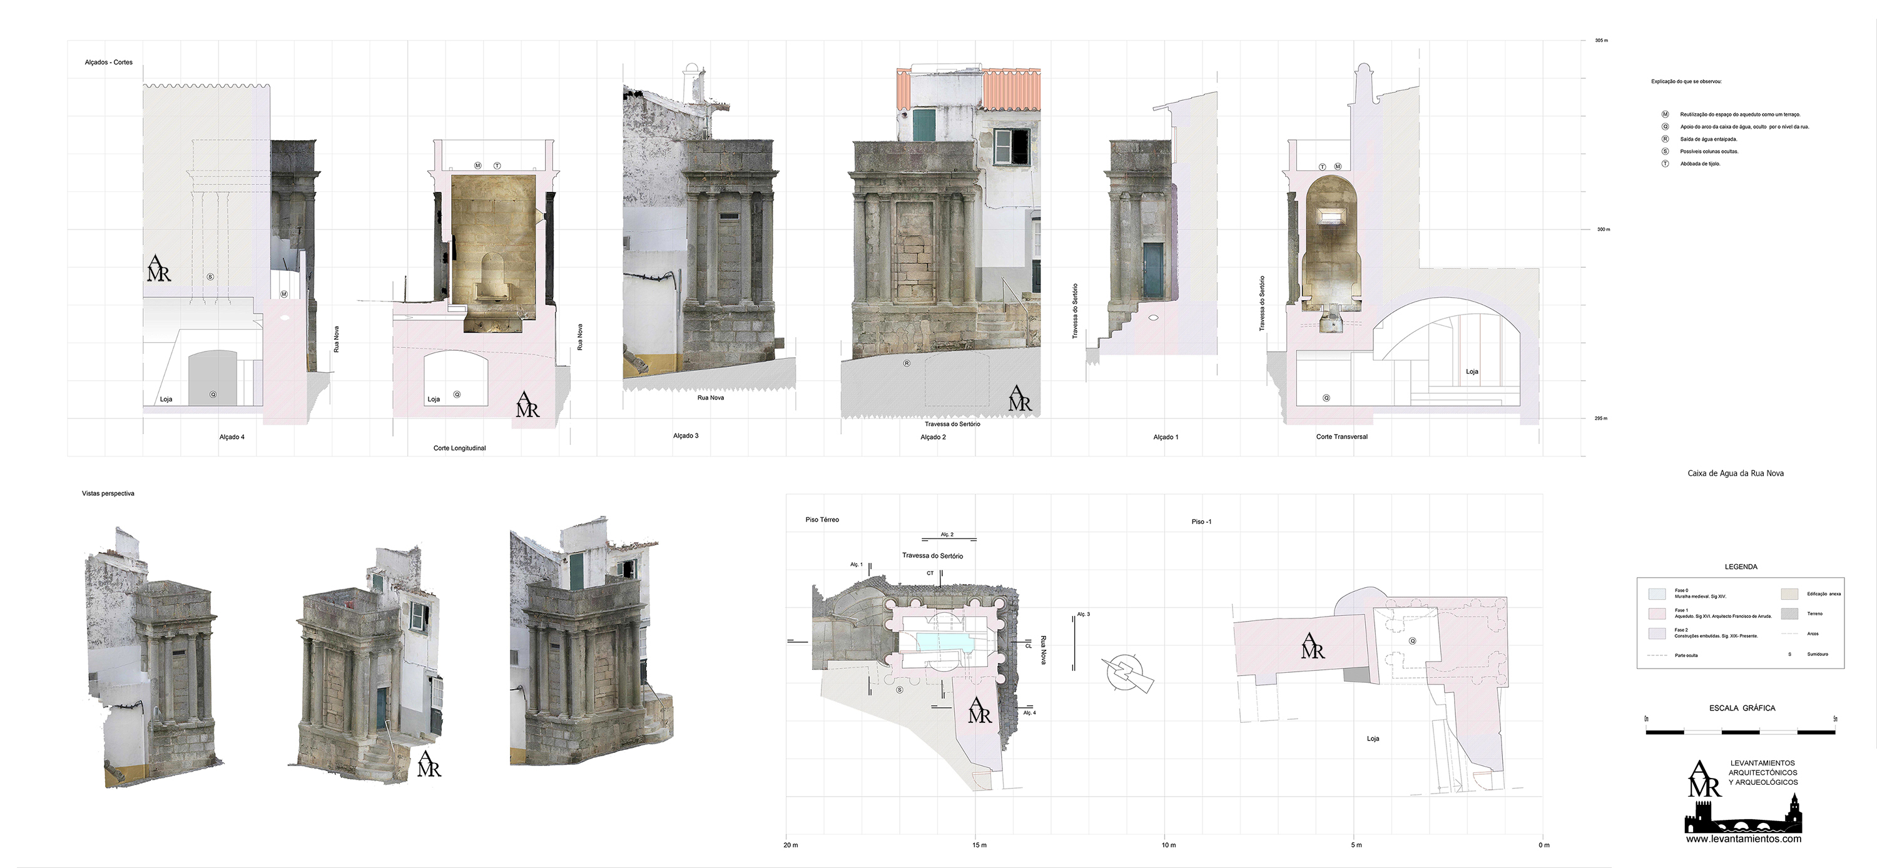Click the Corte Longitudinal caption
Screen dimensions: 1877x868
click(x=459, y=448)
